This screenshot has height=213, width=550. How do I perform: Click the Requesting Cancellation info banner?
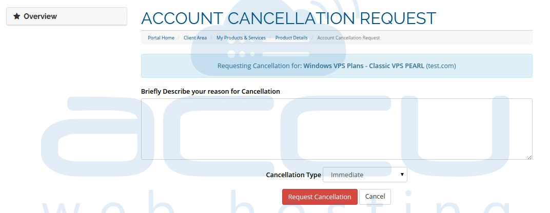pyautogui.click(x=337, y=66)
